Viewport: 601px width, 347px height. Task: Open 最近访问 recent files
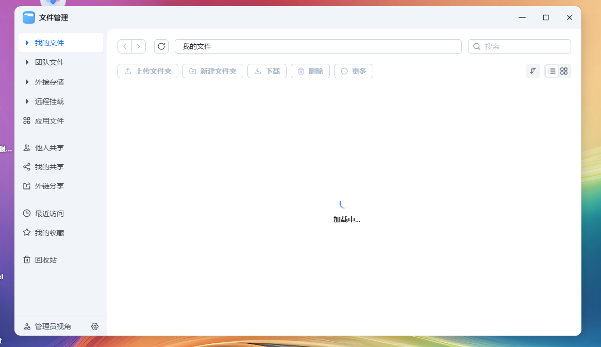(49, 214)
